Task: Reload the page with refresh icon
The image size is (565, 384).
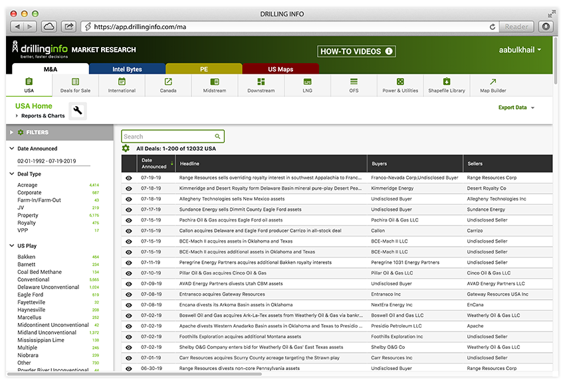Action: coord(493,27)
